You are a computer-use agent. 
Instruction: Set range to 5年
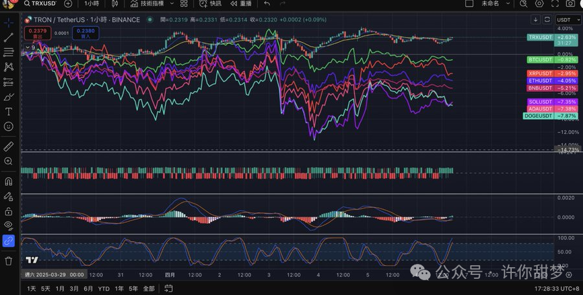[x=133, y=289]
